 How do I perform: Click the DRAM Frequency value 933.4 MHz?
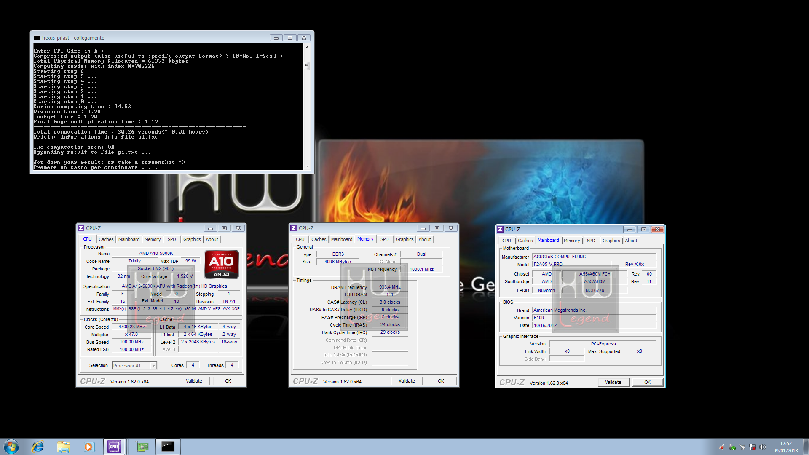point(390,287)
